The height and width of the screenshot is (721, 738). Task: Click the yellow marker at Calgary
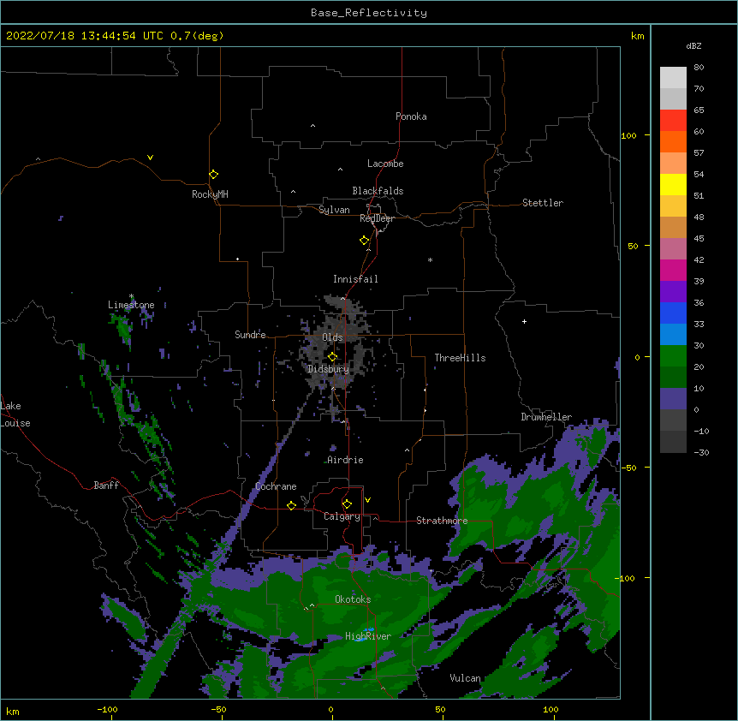click(347, 504)
